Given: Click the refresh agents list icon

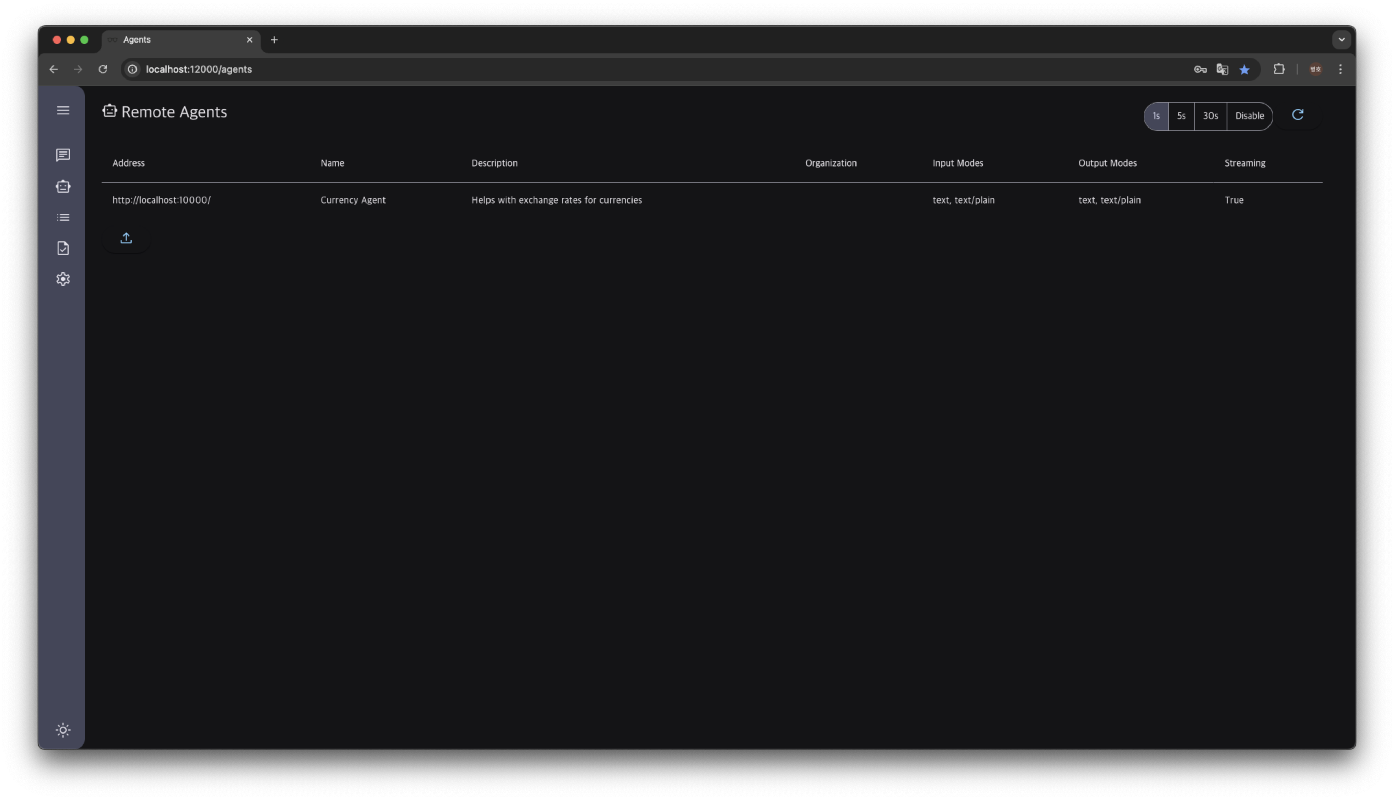Looking at the screenshot, I should [x=1297, y=115].
